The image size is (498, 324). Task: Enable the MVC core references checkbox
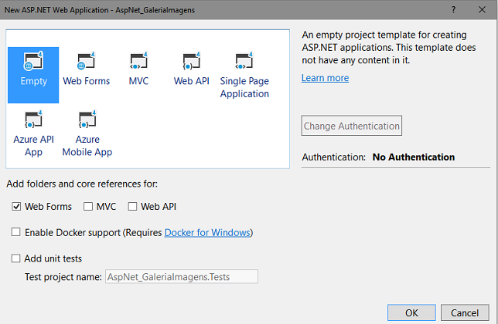point(88,207)
